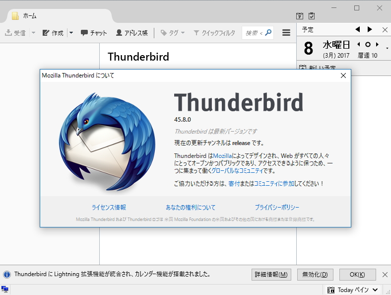The image size is (391, 295).
Task: Open the small dropdown arrow beside the date header
Action: click(x=387, y=48)
